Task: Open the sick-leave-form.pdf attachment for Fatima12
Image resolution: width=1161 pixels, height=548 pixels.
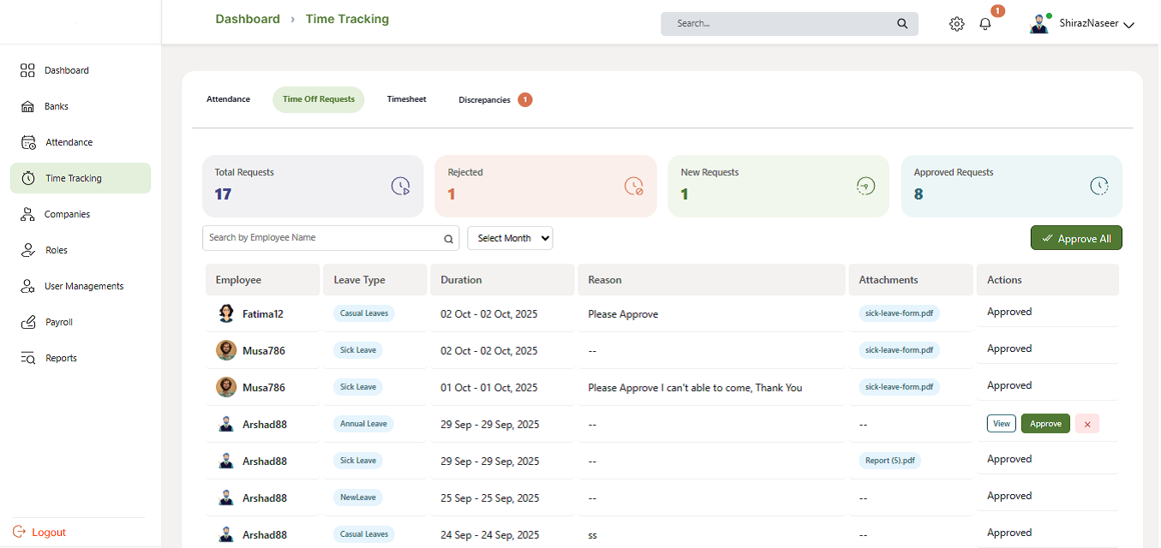Action: (898, 313)
